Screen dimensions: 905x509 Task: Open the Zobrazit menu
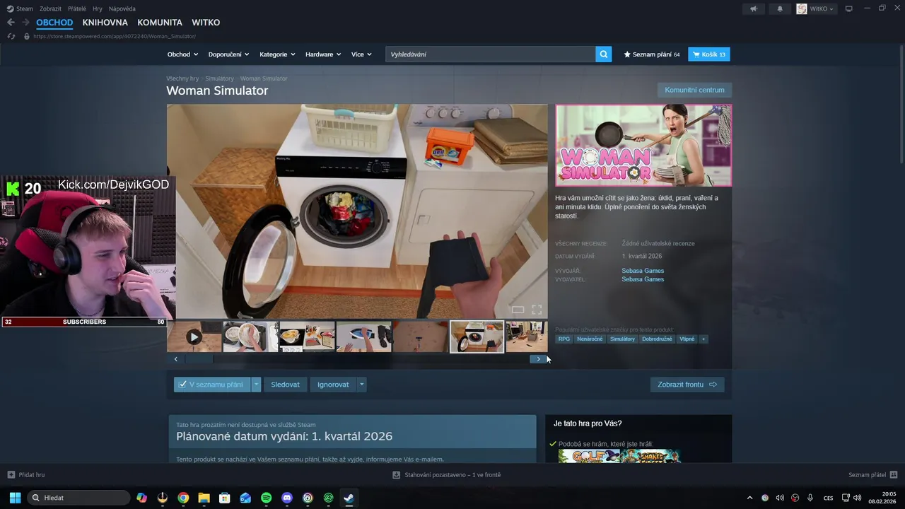click(50, 8)
